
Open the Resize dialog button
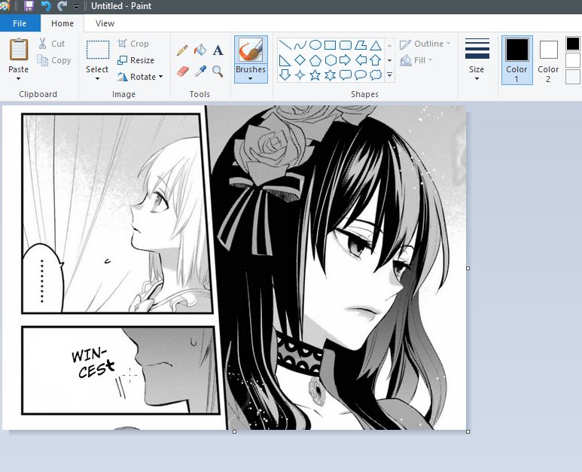click(x=136, y=60)
